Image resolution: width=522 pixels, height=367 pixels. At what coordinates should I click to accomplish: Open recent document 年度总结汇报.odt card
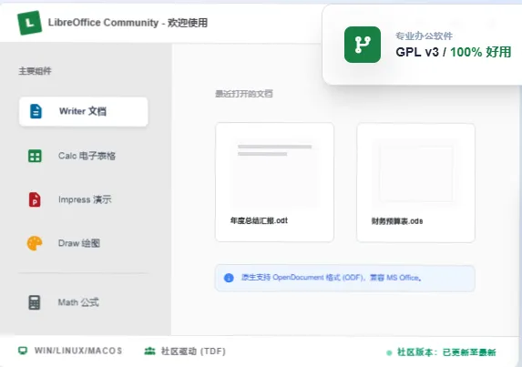(x=274, y=182)
